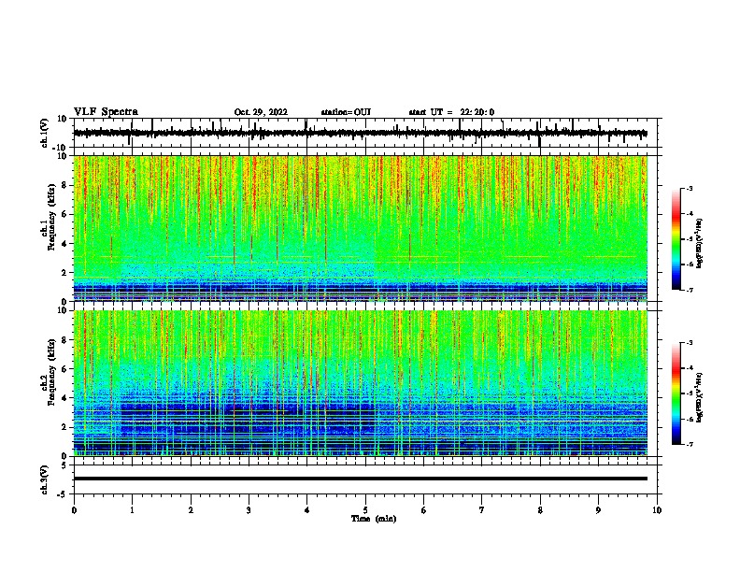Click the "-7" label on ch.1 color scale

689,290
